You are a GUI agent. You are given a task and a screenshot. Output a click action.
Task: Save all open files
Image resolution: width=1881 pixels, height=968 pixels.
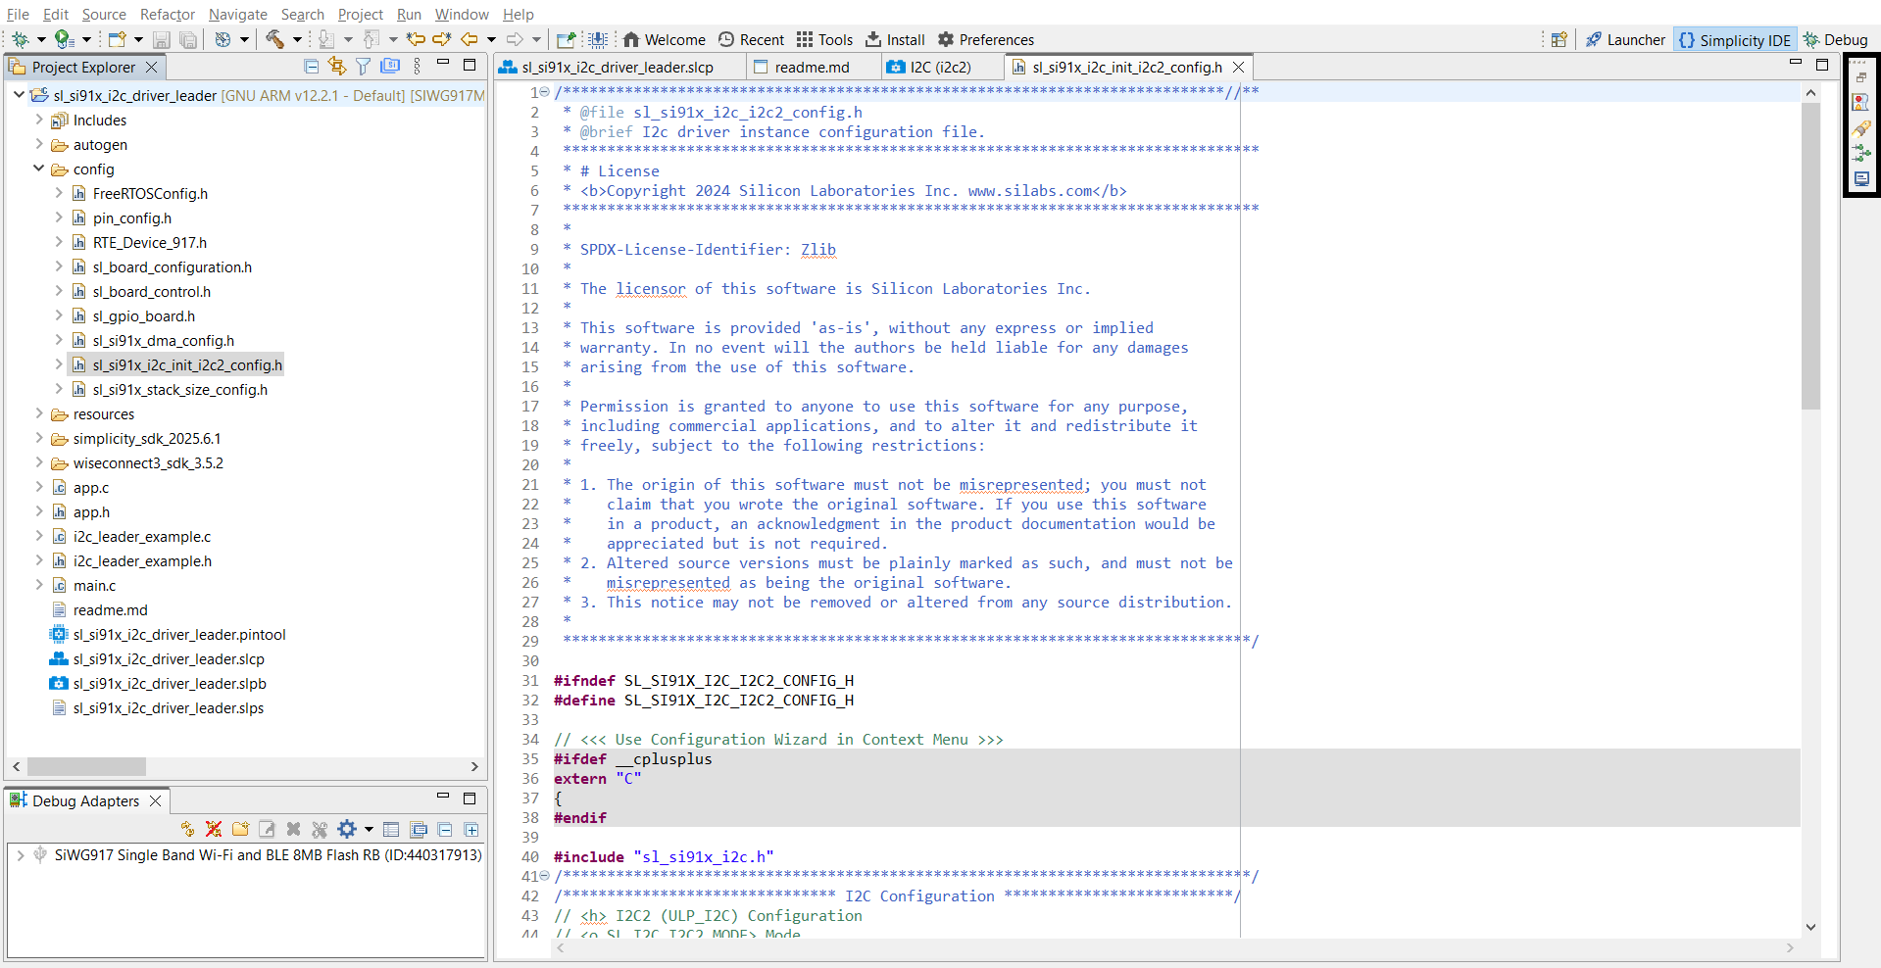pyautogui.click(x=186, y=39)
